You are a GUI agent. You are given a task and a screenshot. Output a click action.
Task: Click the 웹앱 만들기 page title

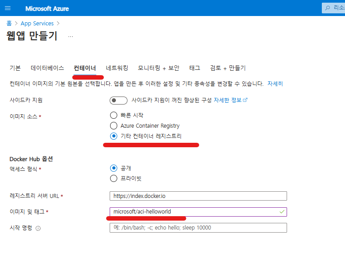[32, 36]
